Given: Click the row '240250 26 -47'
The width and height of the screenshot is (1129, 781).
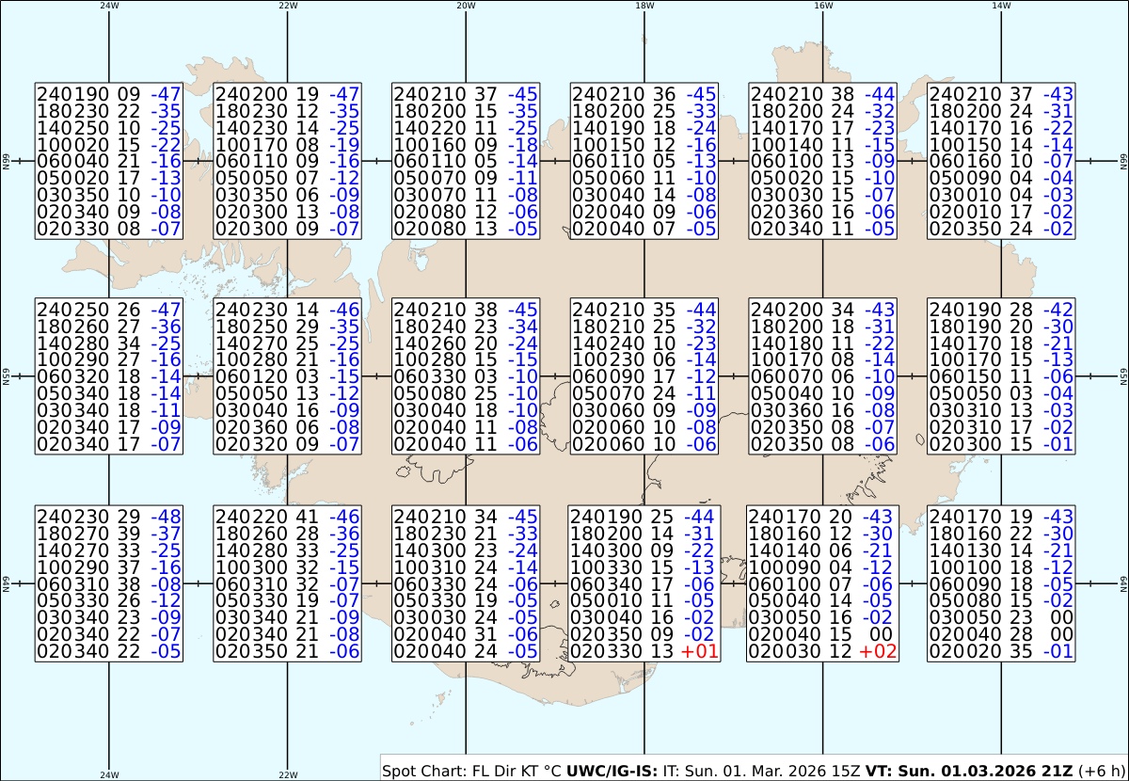Looking at the screenshot, I should point(109,310).
